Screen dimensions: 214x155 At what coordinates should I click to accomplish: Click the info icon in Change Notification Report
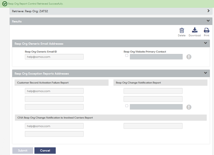point(189,107)
